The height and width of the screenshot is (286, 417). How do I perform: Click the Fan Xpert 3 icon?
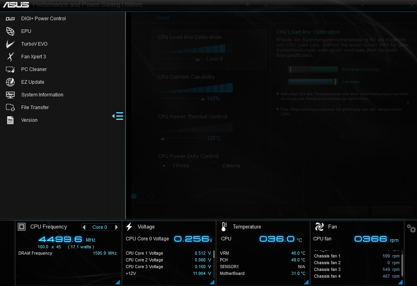coord(10,57)
